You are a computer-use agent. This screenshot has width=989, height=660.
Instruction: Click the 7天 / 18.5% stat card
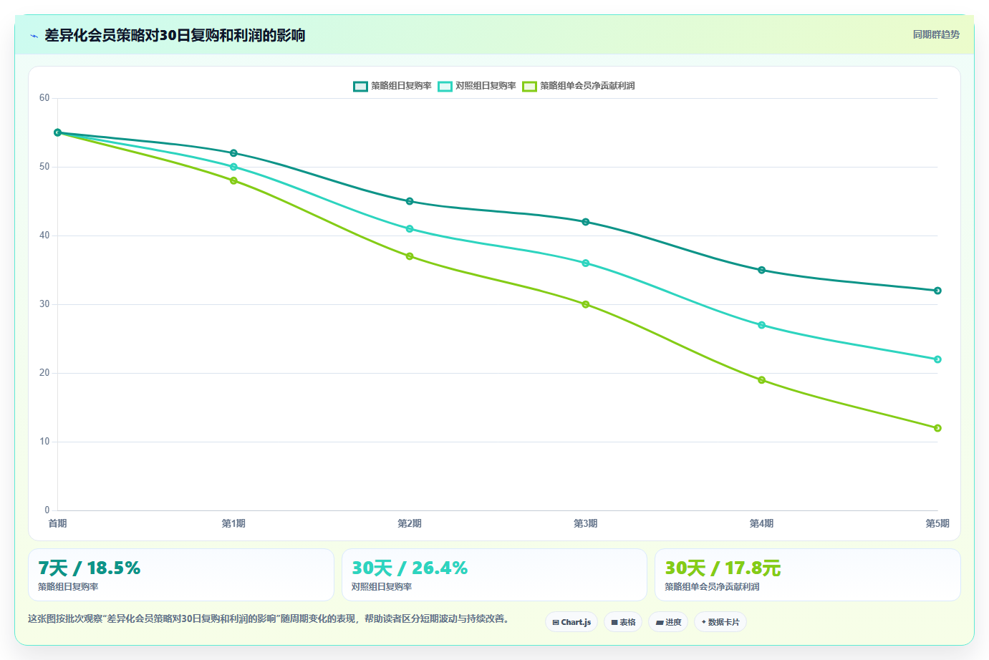181,575
